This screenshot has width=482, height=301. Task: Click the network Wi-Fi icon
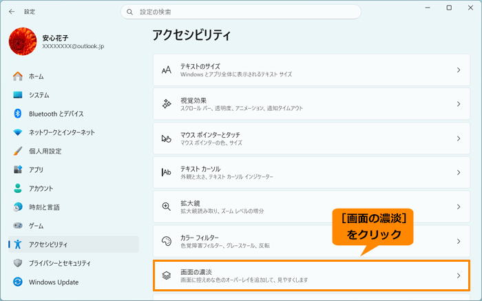coord(18,132)
